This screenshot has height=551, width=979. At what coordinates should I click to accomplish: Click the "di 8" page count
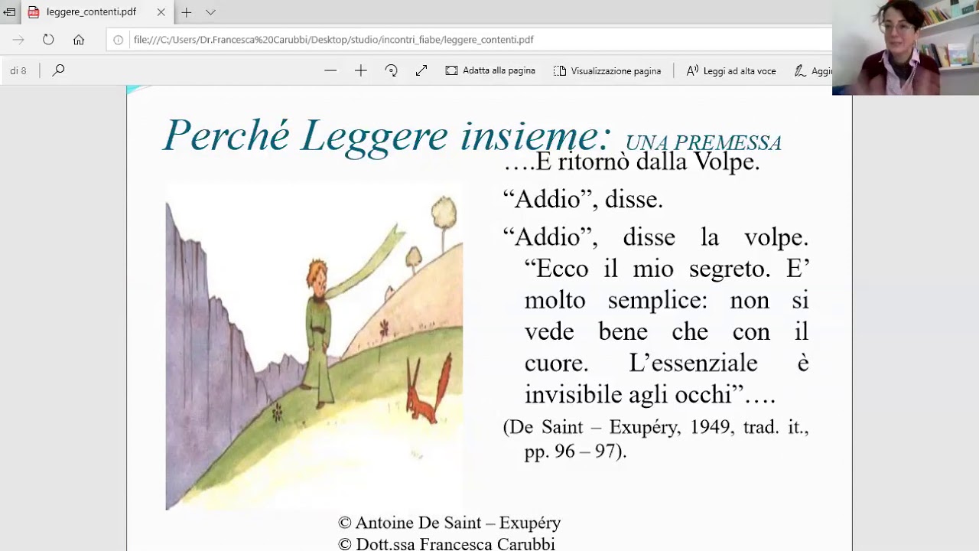point(18,70)
